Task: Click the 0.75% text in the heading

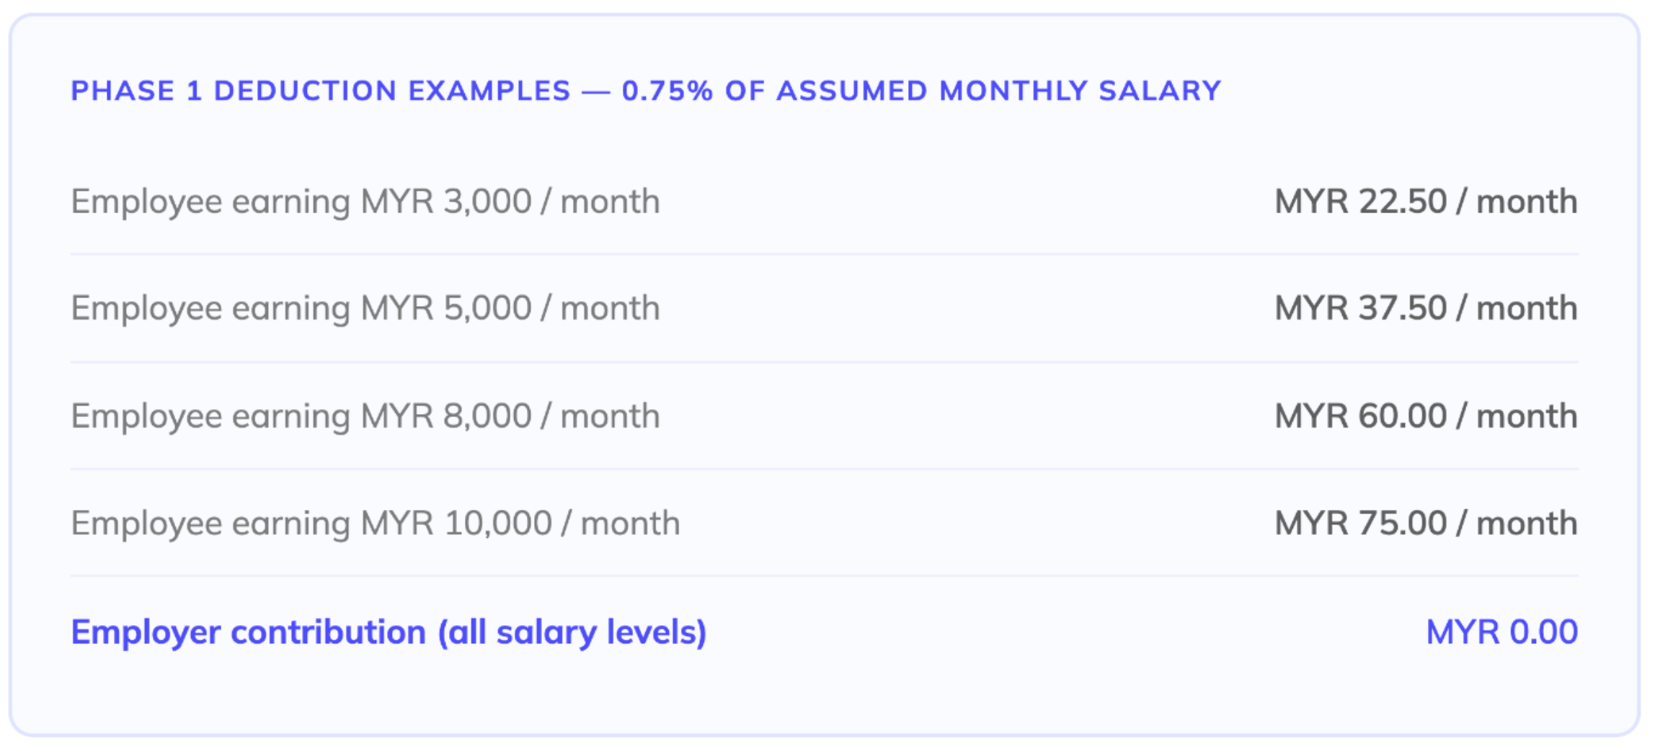Action: 667,91
